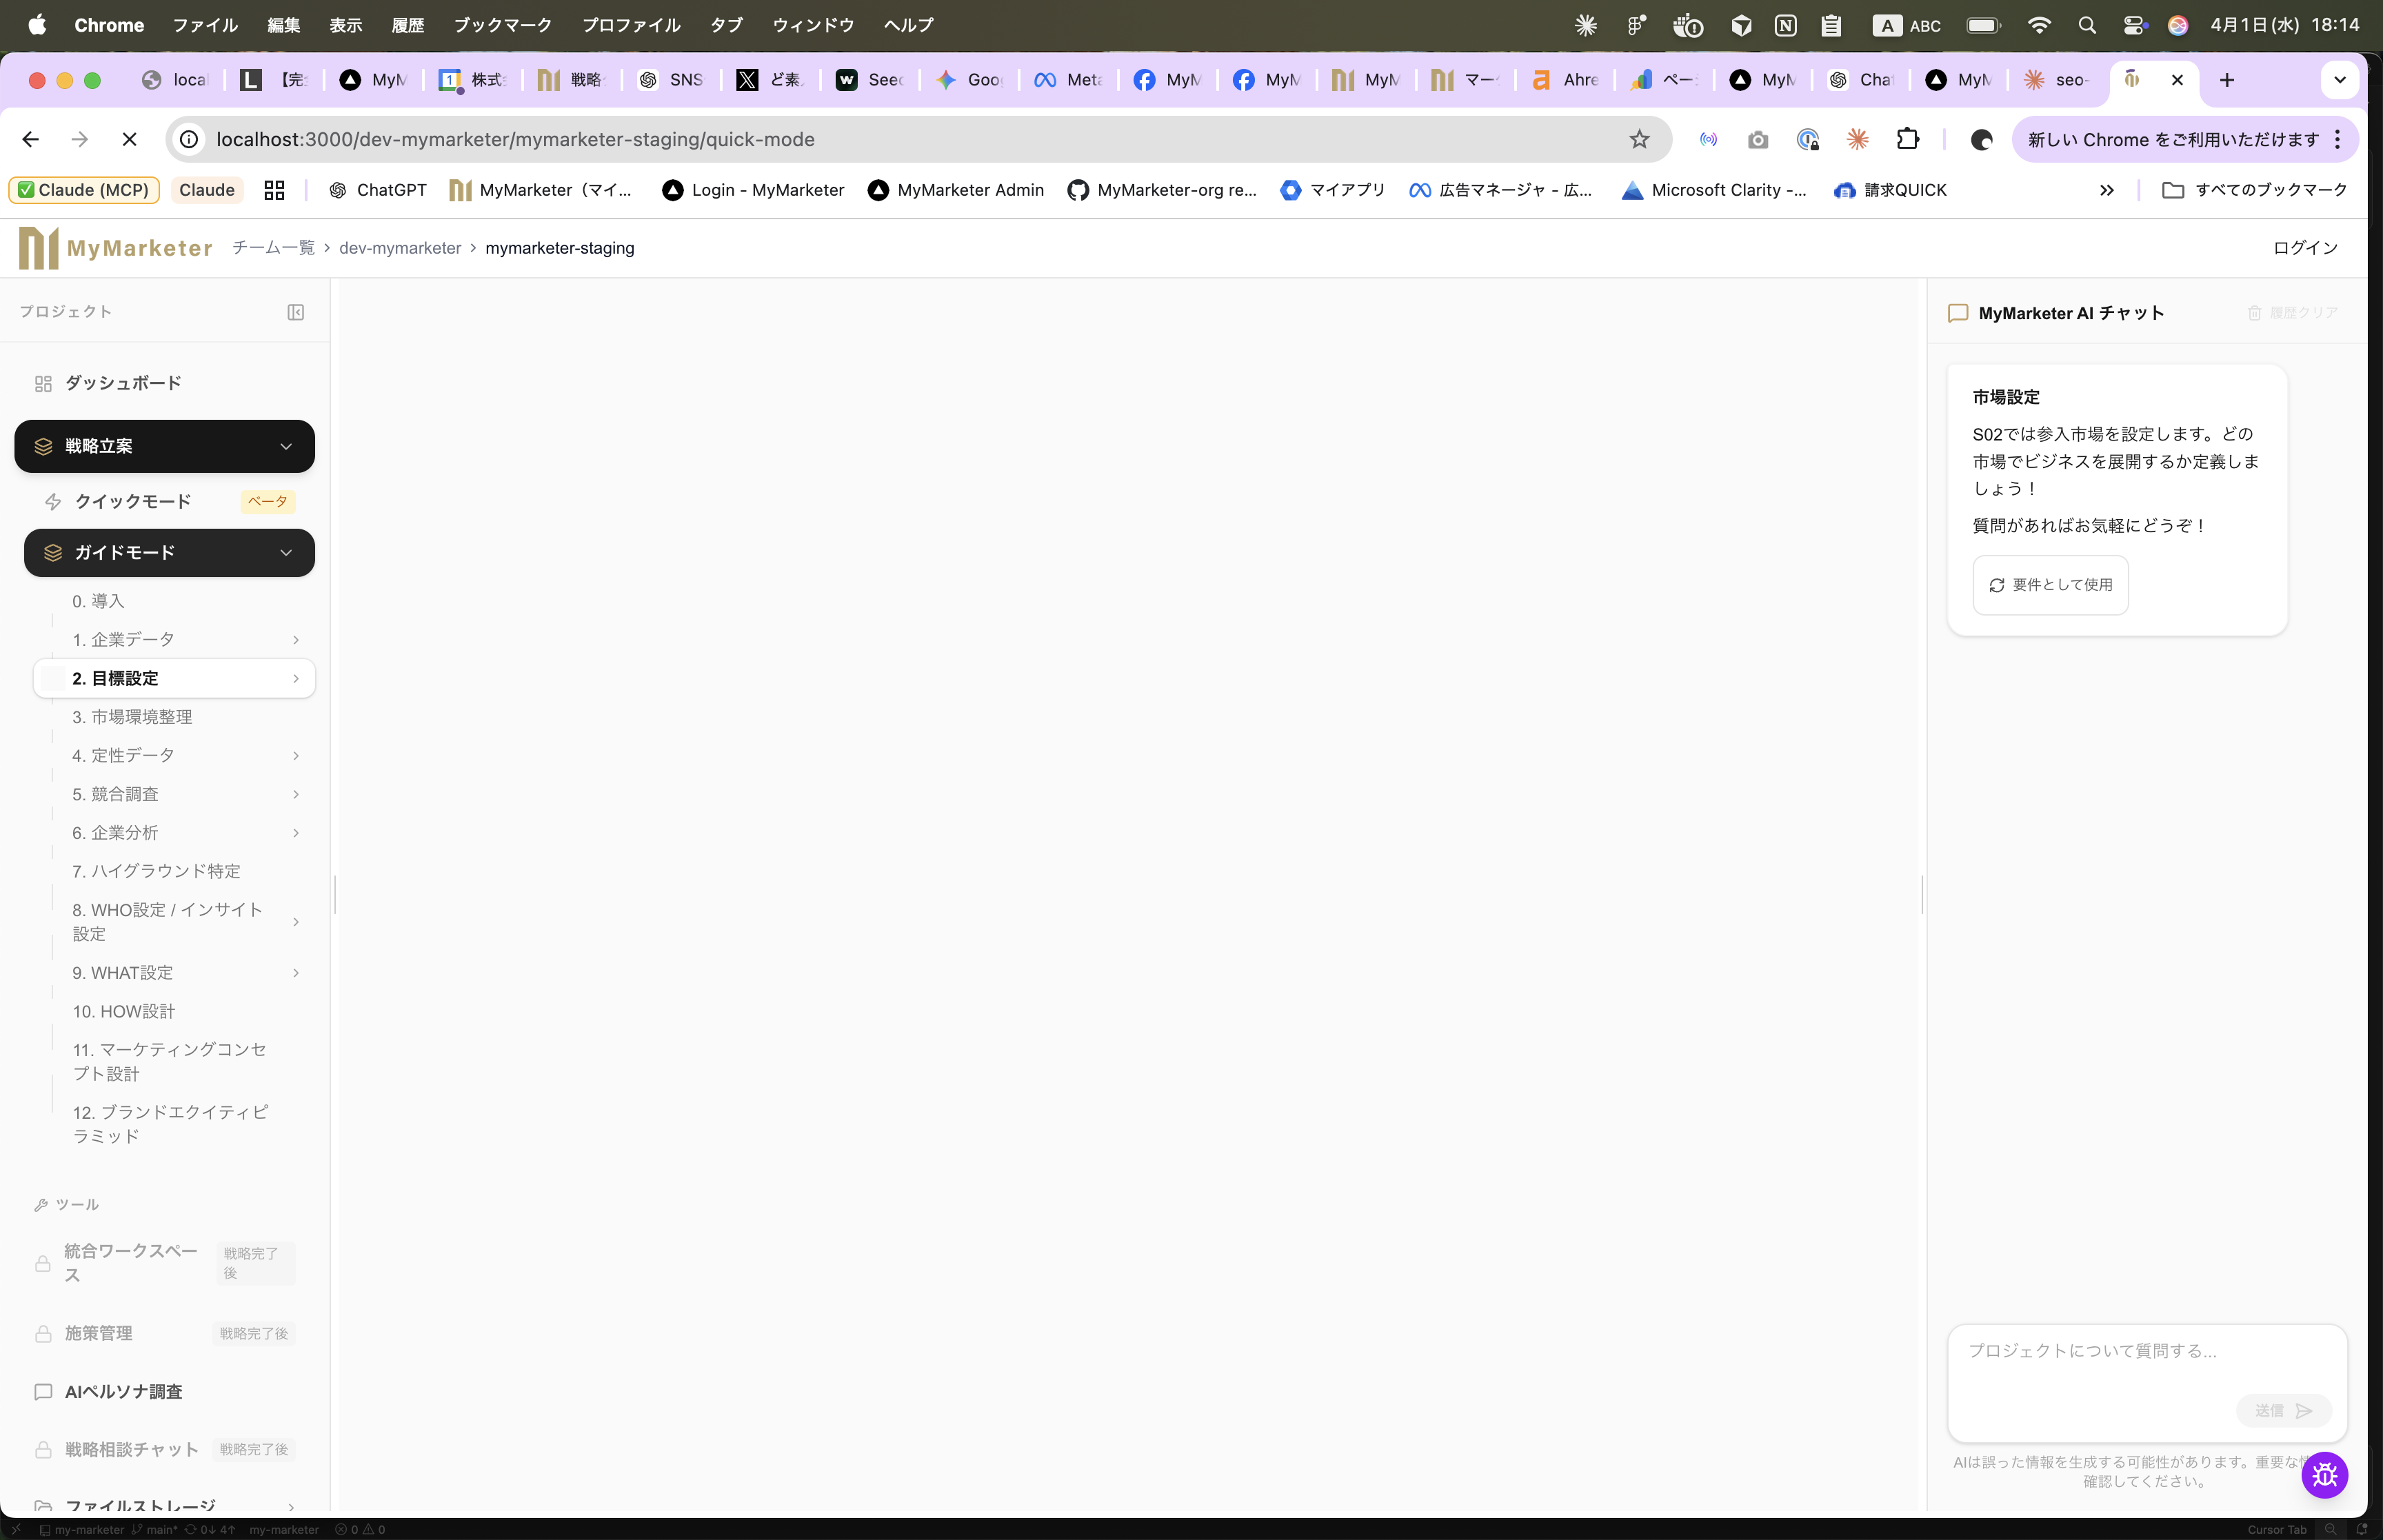Click the 要件として使用 button
2383x1540 pixels.
pos(2050,585)
